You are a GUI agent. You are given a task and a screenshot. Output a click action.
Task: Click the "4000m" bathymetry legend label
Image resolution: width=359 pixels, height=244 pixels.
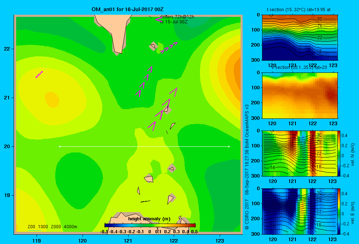[70, 227]
